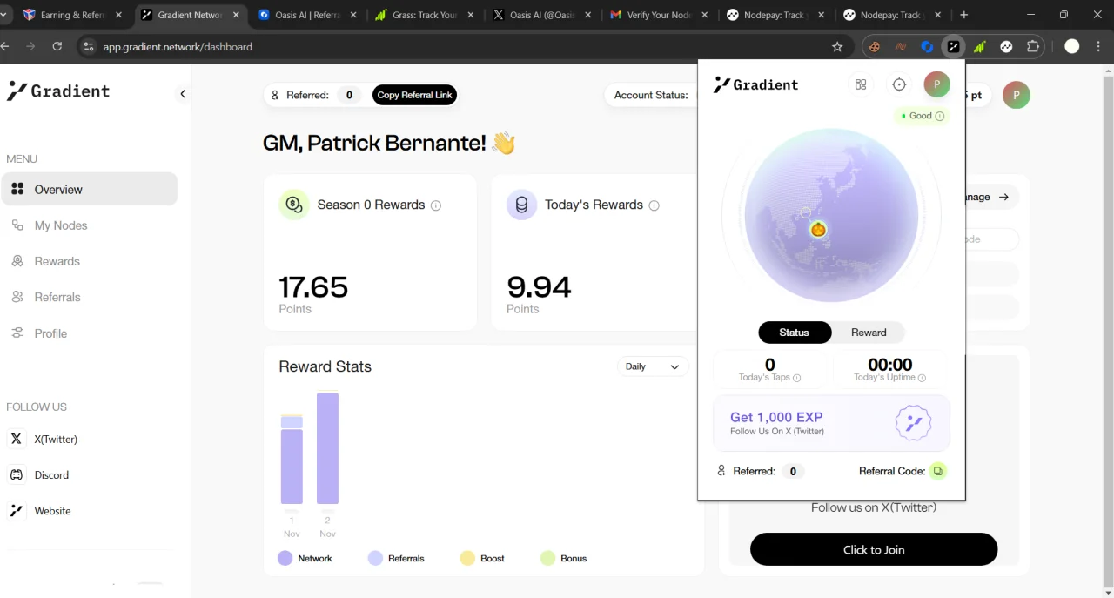Click the 2 Nov bar in chart
This screenshot has height=598, width=1114.
327,448
